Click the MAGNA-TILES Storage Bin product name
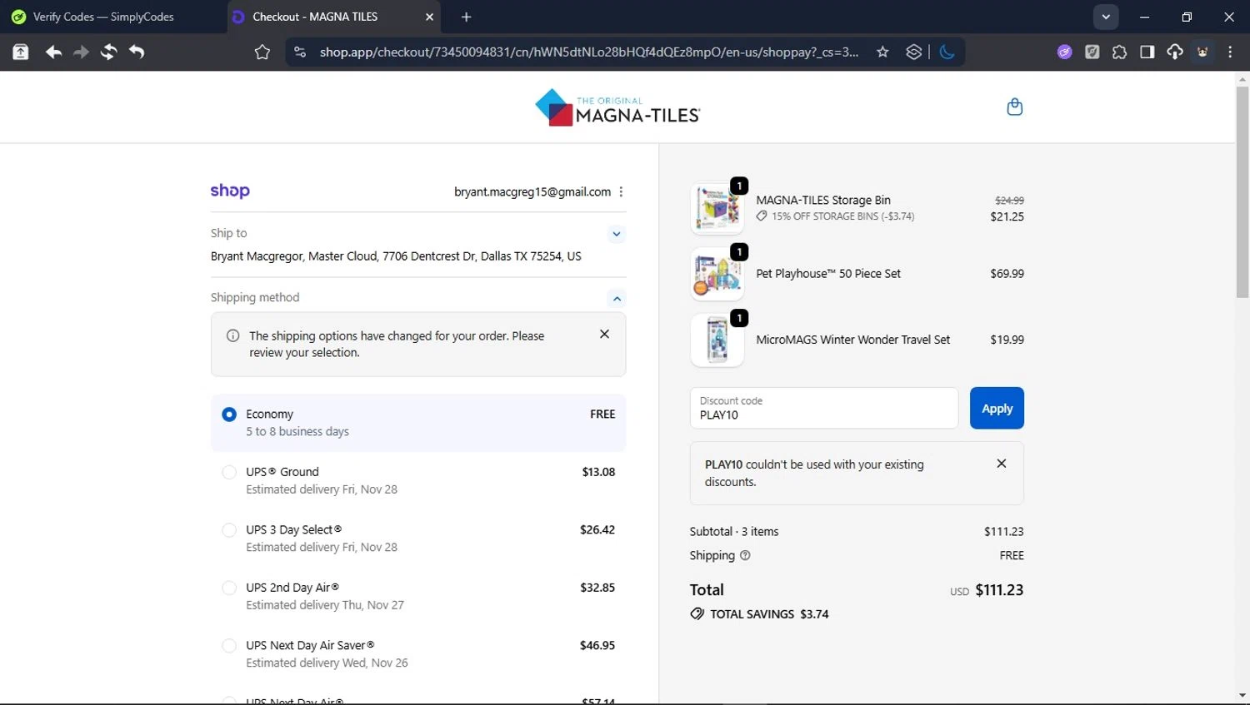Image resolution: width=1250 pixels, height=705 pixels. click(823, 200)
